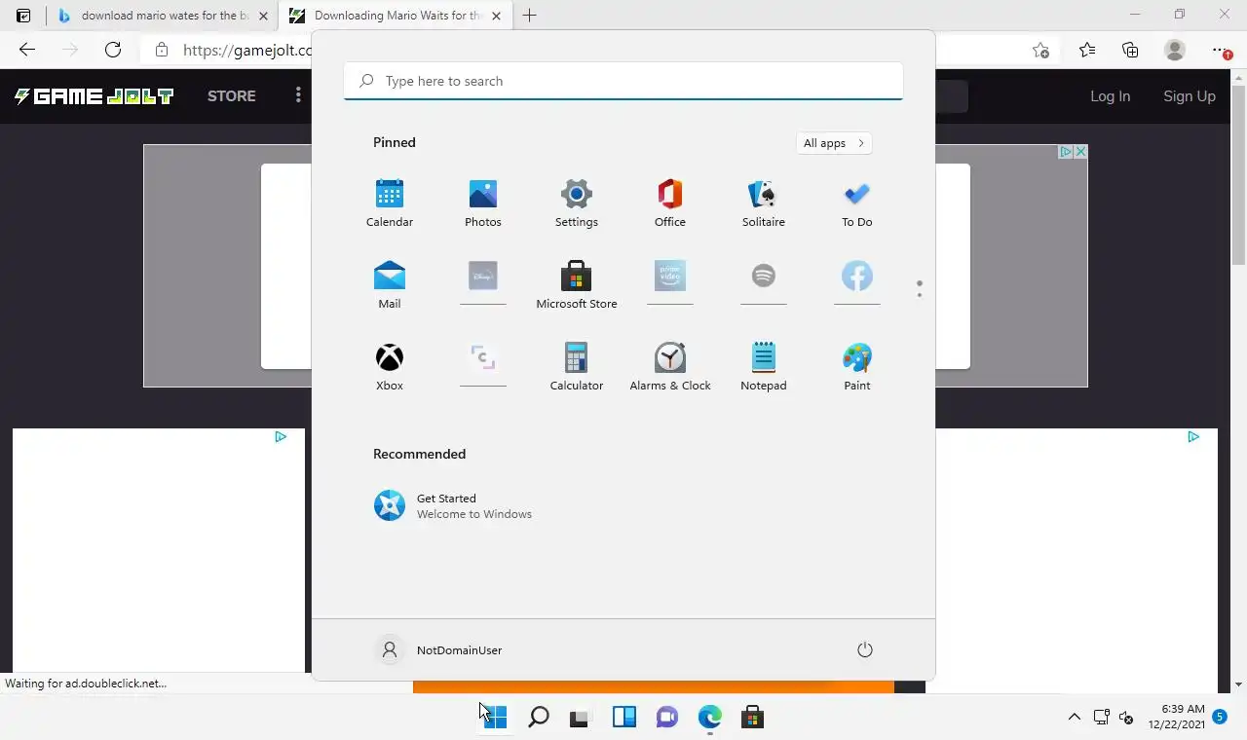This screenshot has height=740, width=1247.
Task: Add this page to favorites
Action: (x=1040, y=50)
